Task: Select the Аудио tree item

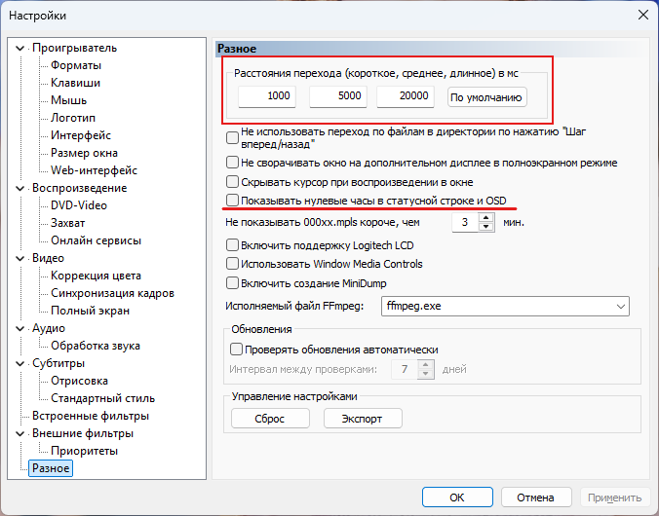Action: point(49,328)
